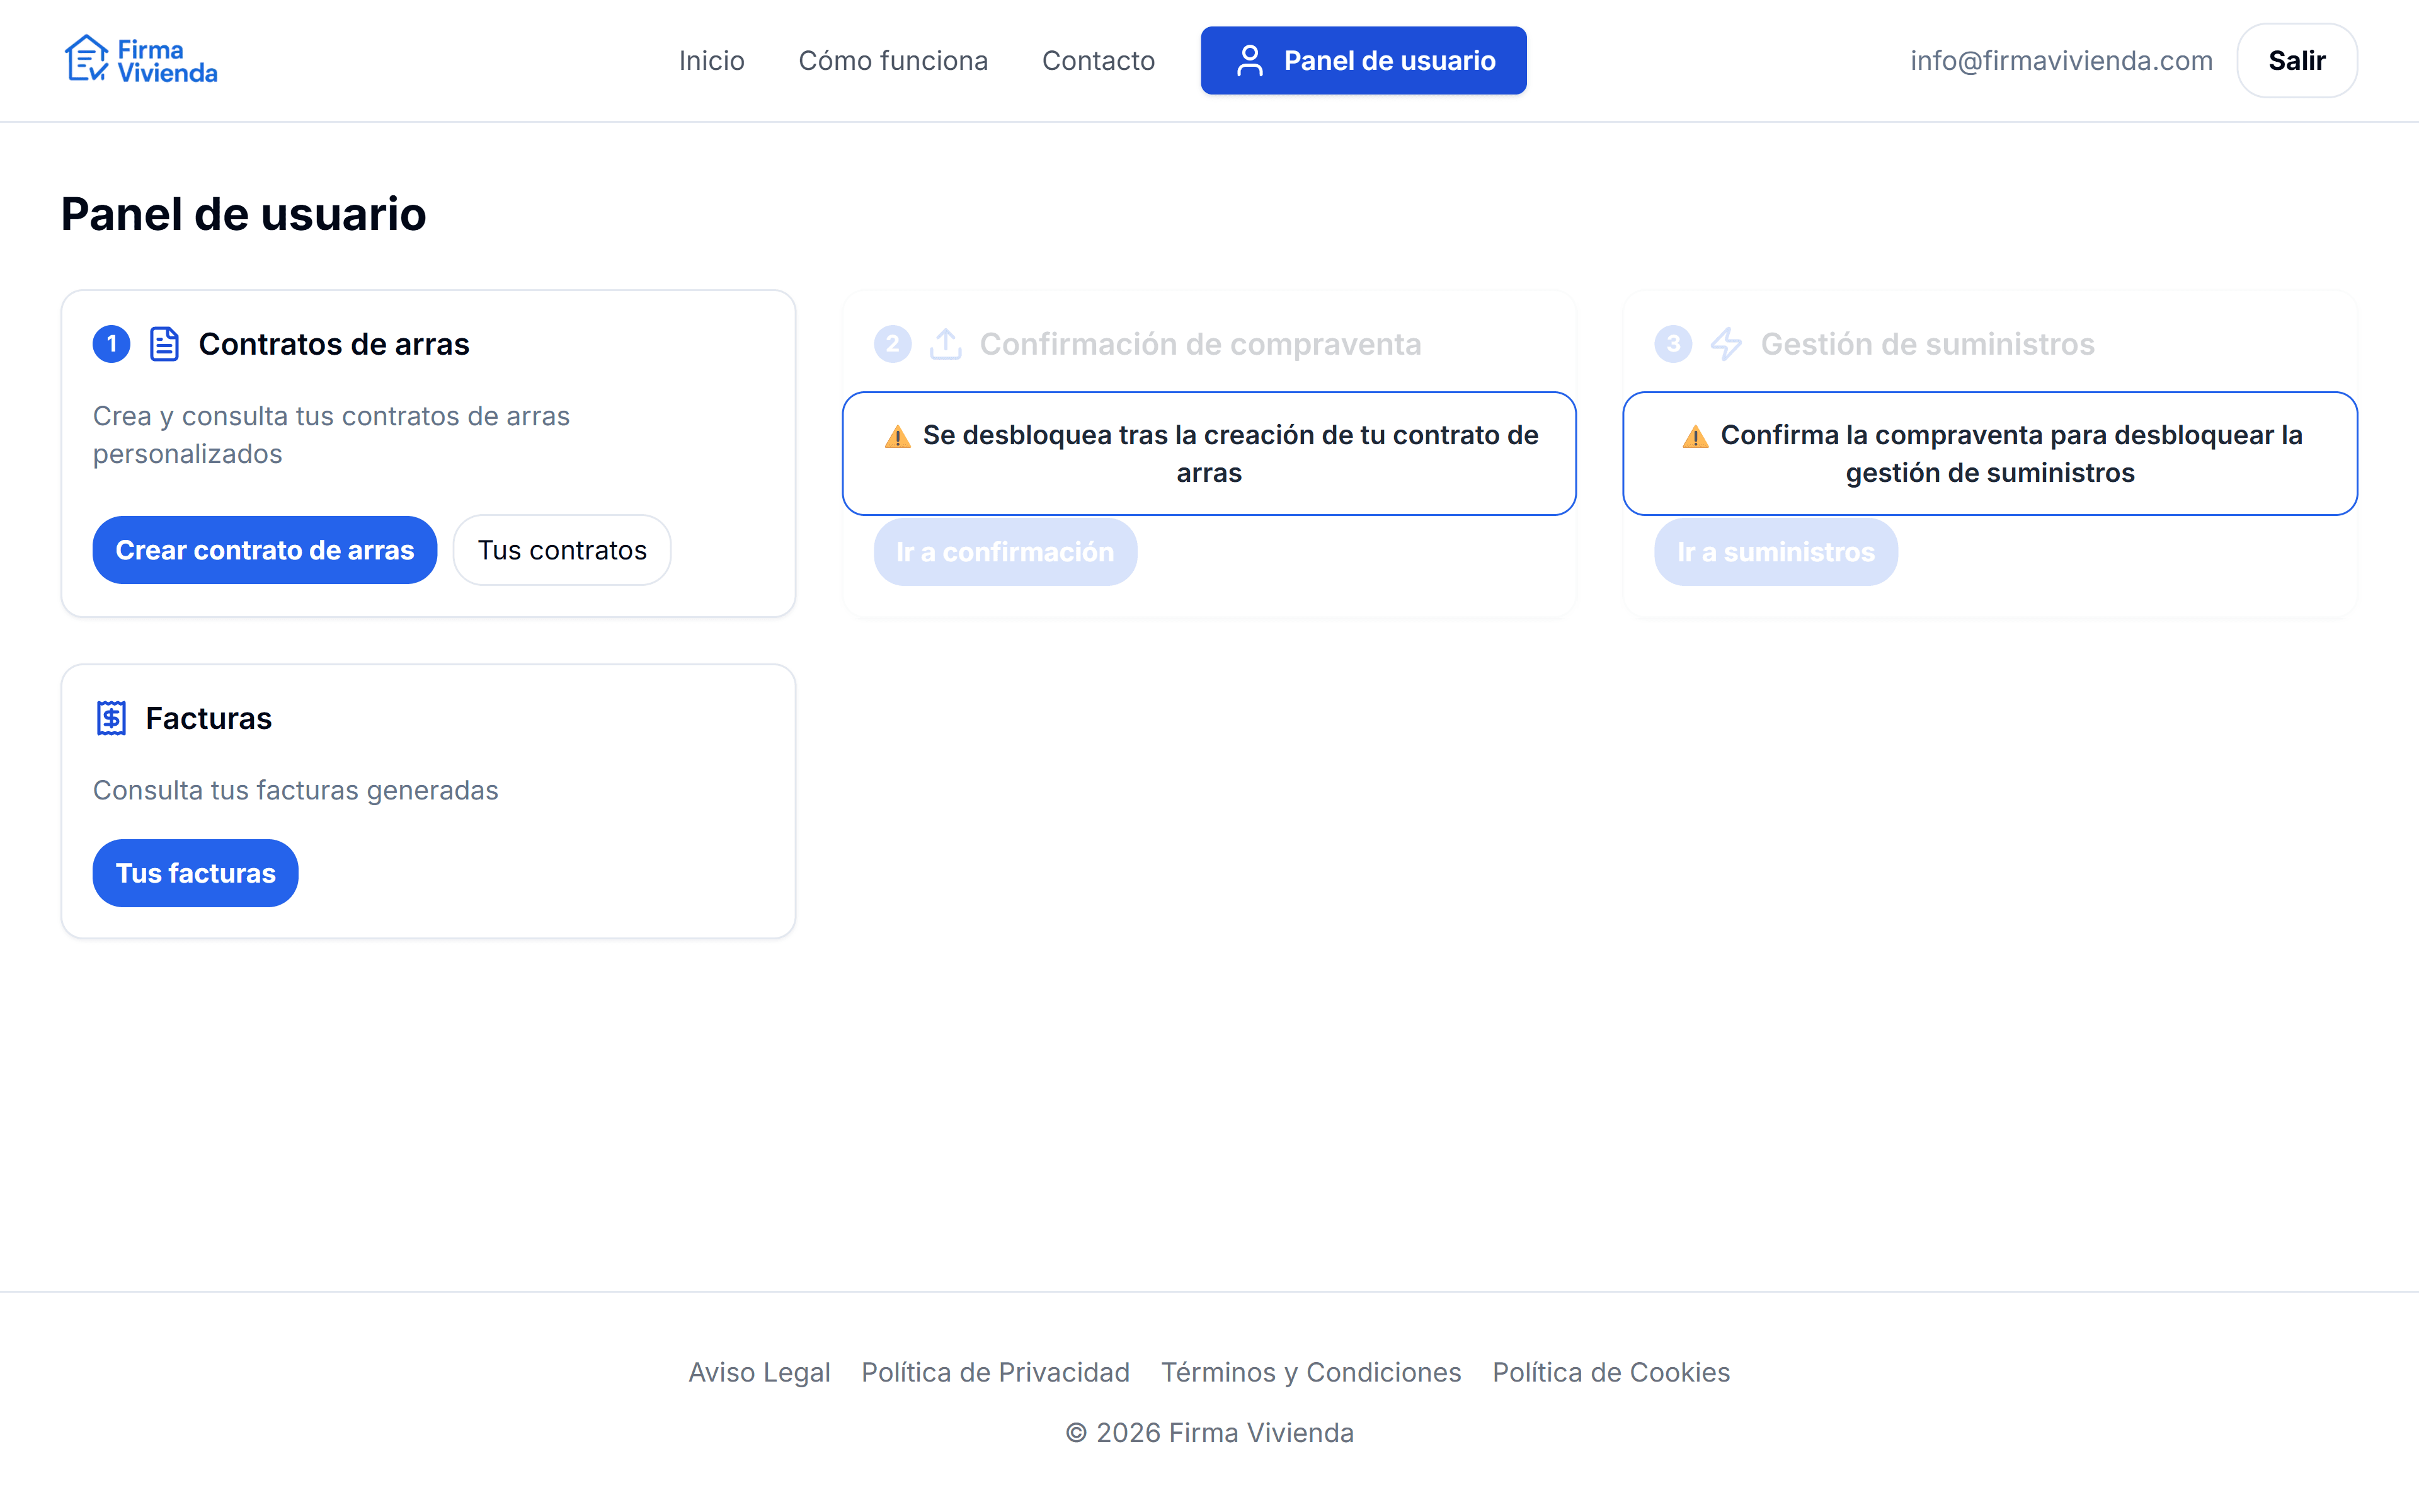Open Política de Cookies link

pyautogui.click(x=1610, y=1372)
